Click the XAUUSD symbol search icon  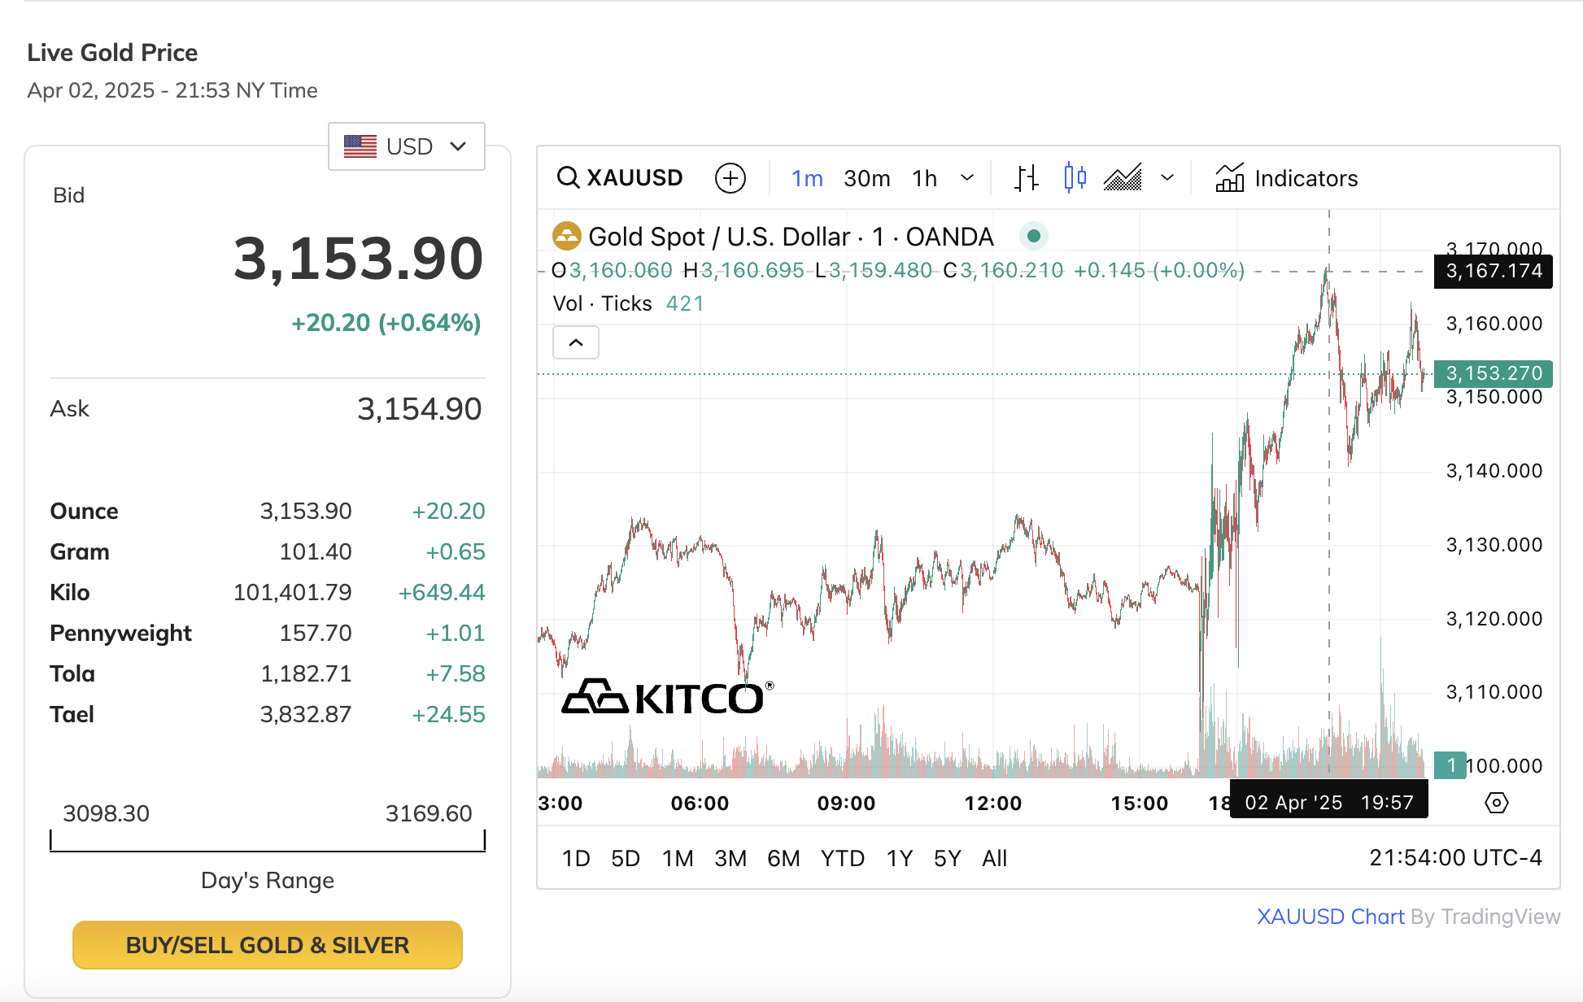(x=568, y=178)
